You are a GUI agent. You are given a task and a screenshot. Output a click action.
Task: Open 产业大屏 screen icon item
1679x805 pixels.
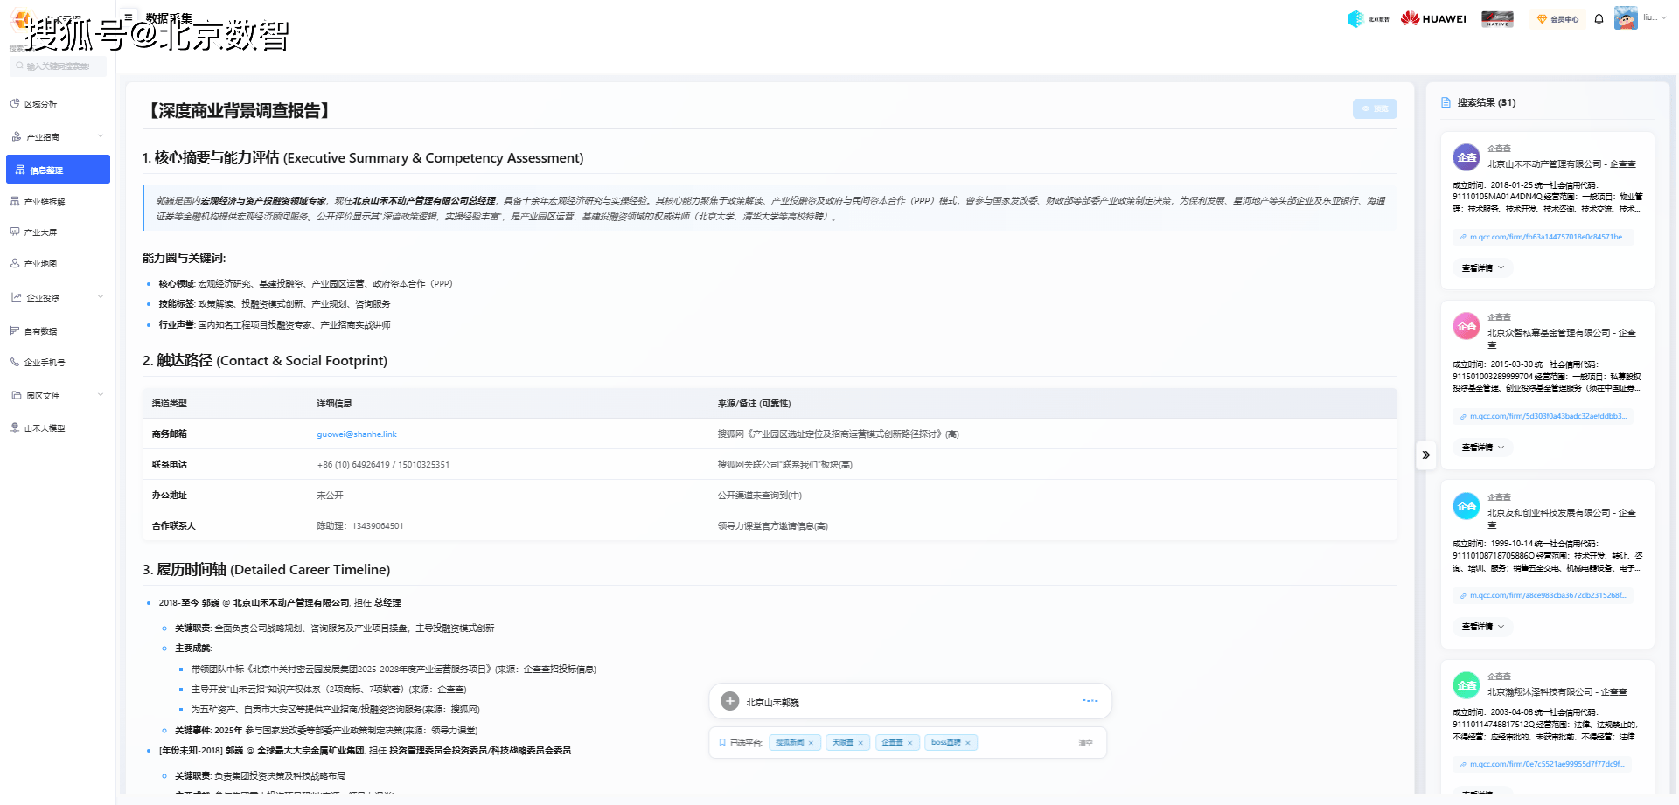coord(40,232)
